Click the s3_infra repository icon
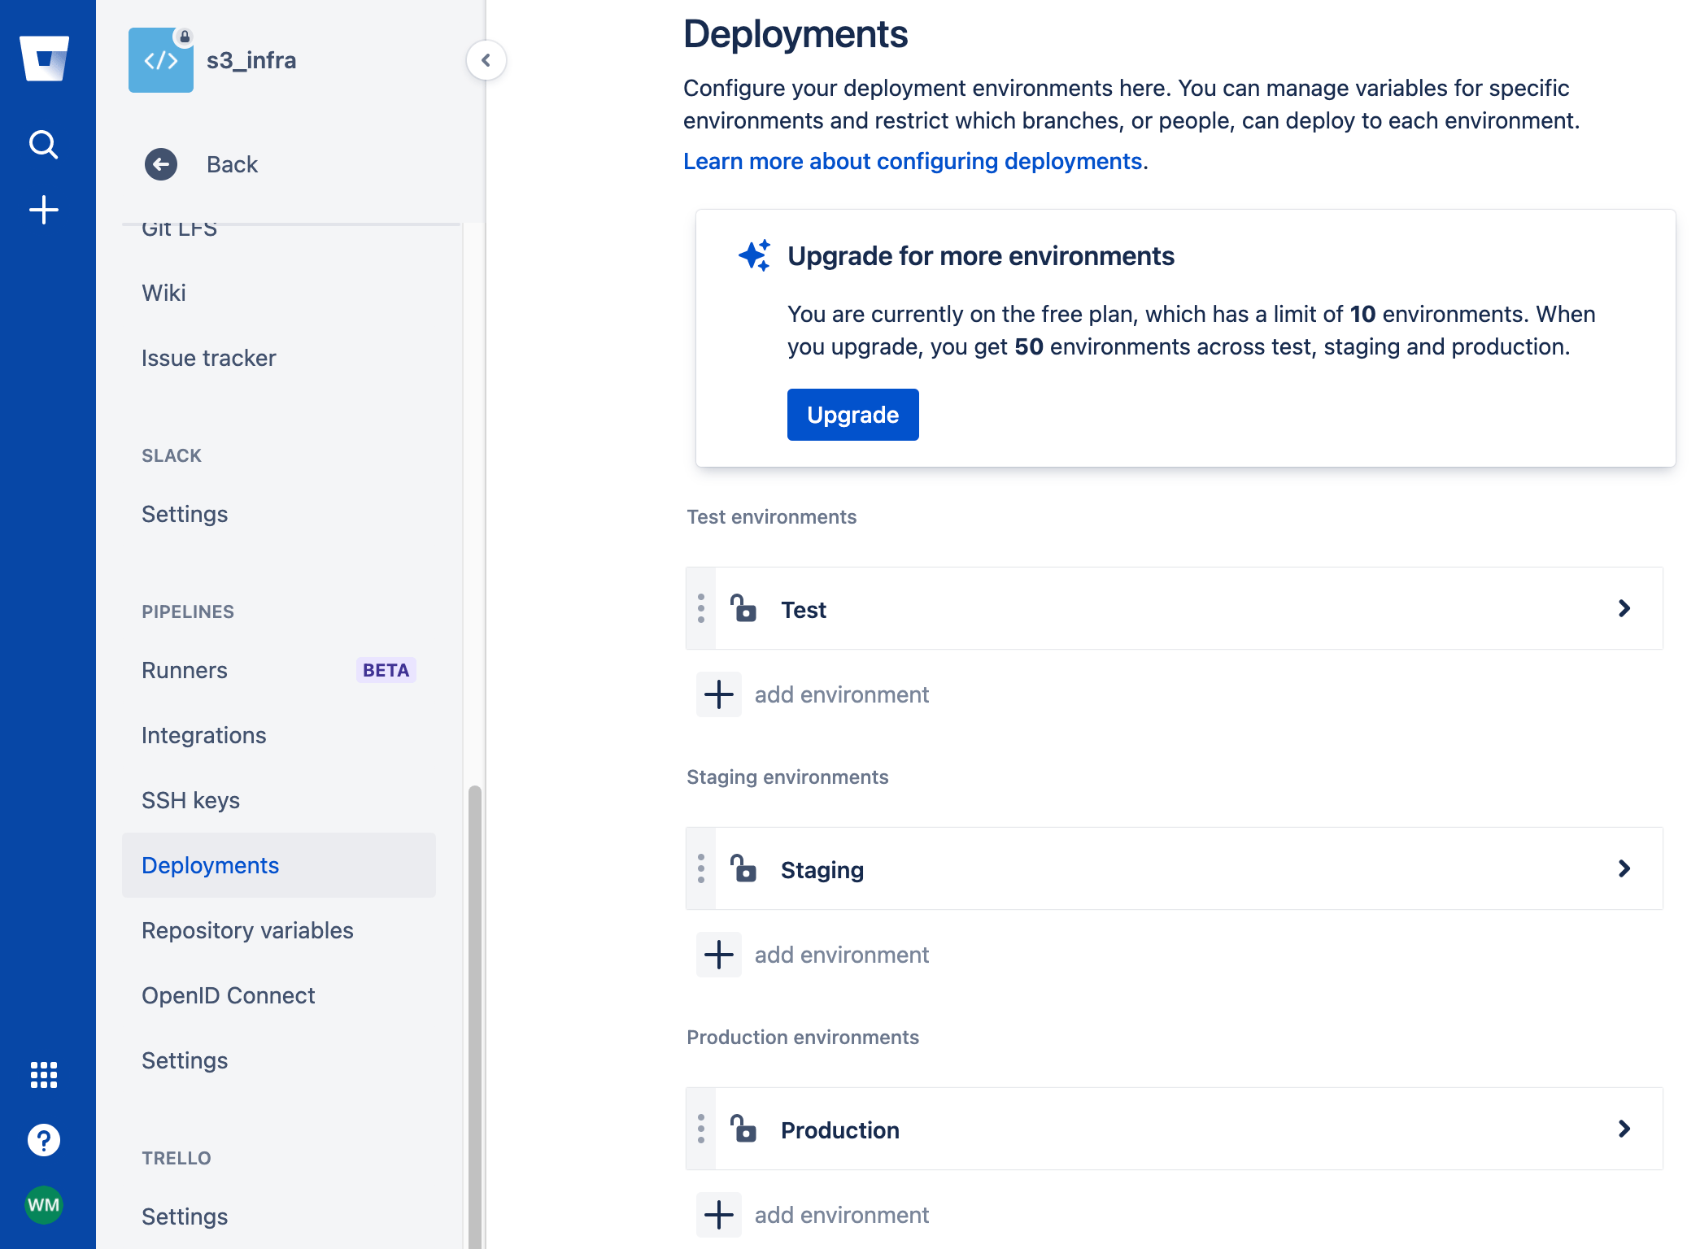 pos(159,61)
